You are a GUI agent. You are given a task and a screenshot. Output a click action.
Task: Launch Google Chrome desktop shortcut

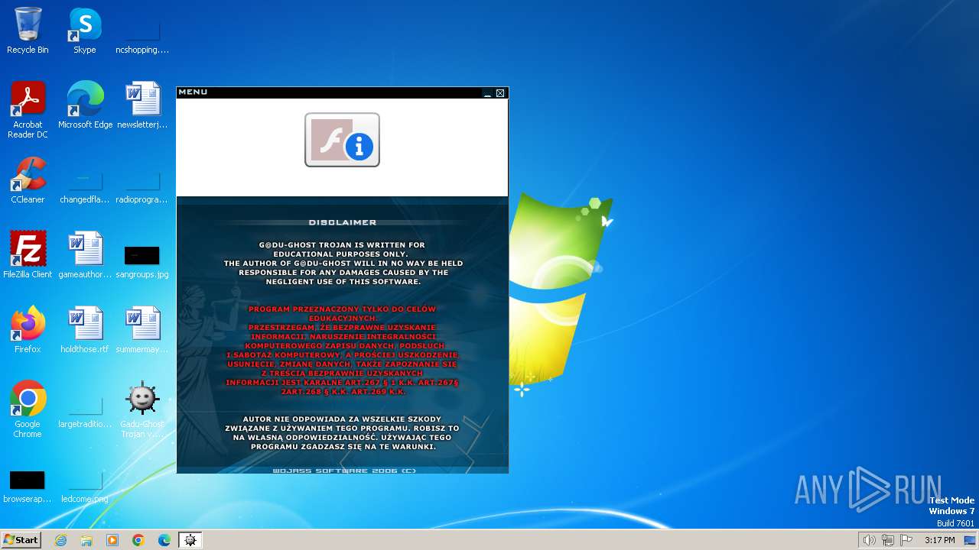28,409
